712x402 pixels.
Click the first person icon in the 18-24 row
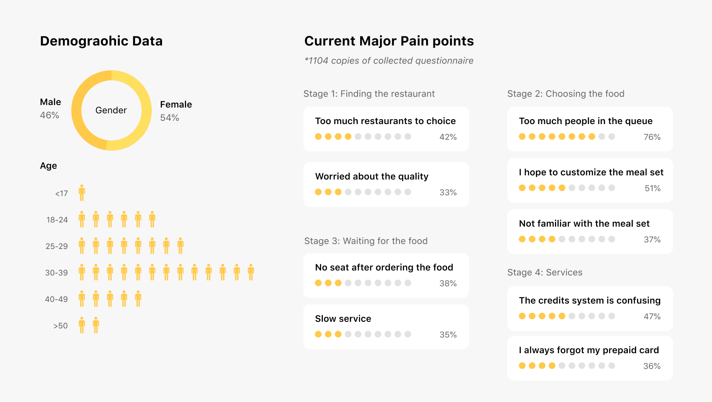[82, 219]
